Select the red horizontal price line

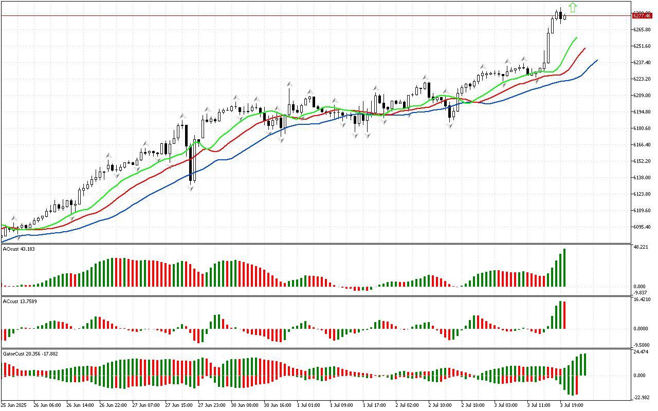tap(308, 16)
